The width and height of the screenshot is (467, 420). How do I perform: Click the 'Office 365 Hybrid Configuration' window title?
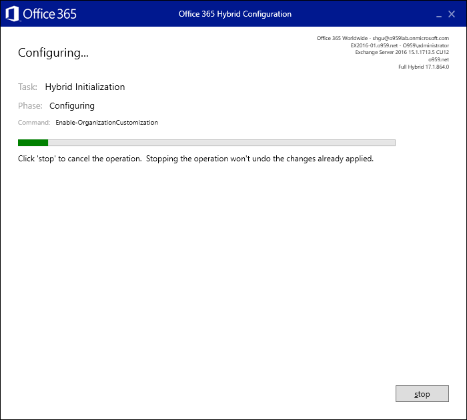235,14
